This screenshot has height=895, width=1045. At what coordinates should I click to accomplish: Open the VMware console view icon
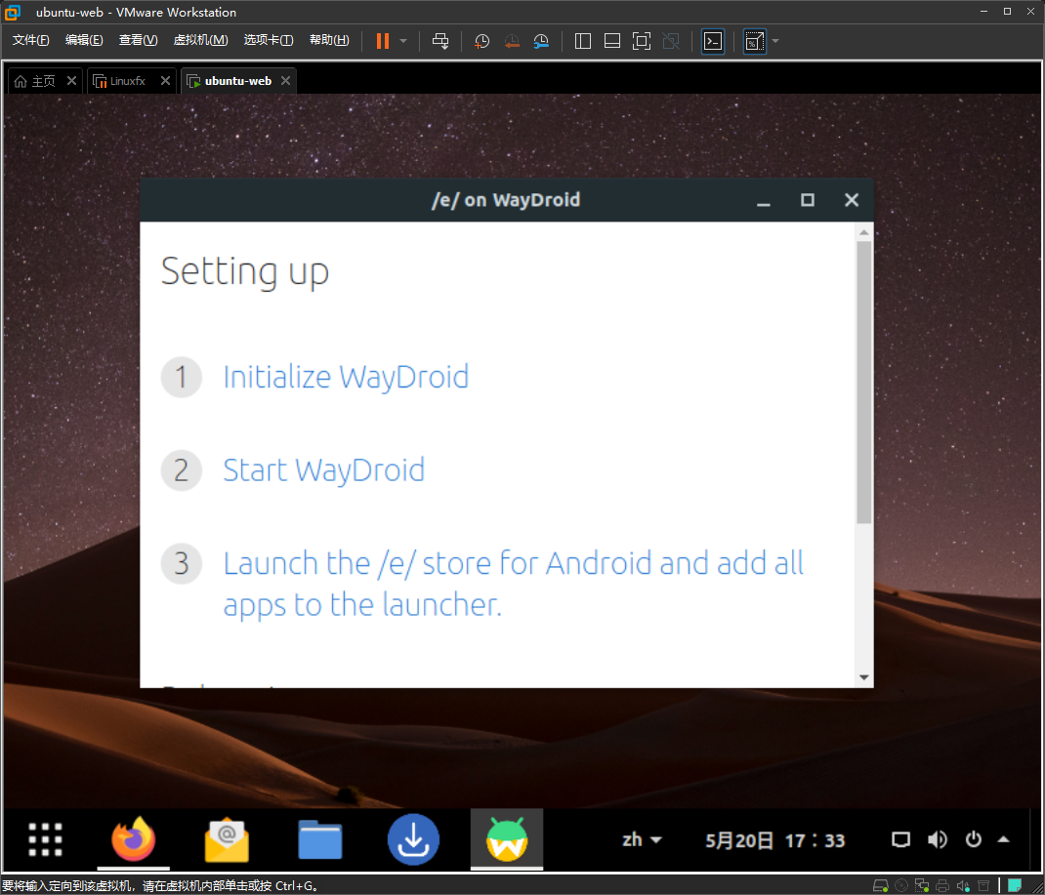713,41
